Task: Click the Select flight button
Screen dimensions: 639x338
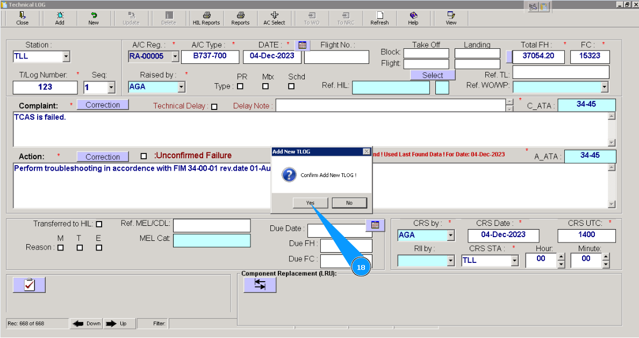Action: (433, 75)
